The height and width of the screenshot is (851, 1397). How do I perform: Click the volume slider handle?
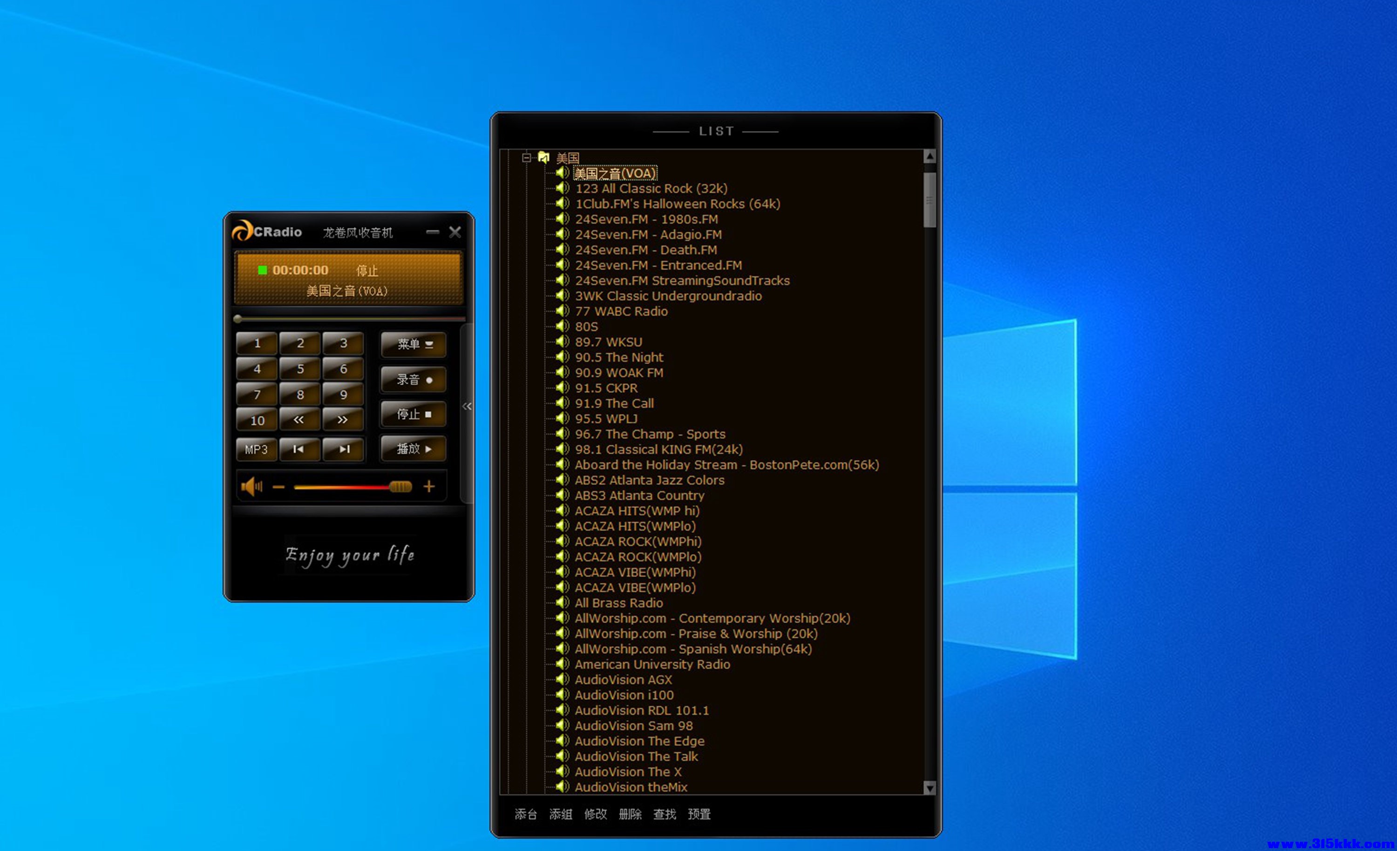pos(400,487)
